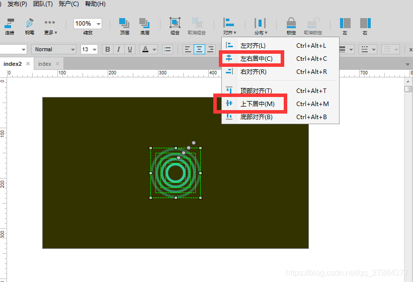
Task: Toggle bold formatting
Action: click(x=108, y=49)
